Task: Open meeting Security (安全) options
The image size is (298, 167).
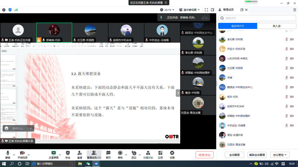Action: 68,154
